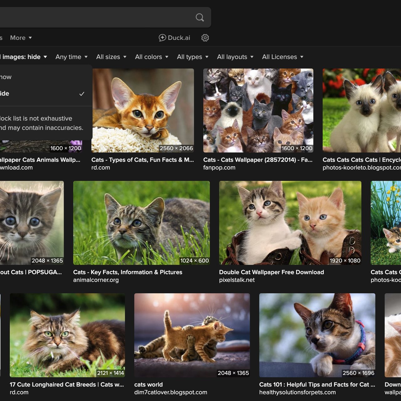
Task: Open the tabby cat in grass image
Action: pyautogui.click(x=141, y=223)
